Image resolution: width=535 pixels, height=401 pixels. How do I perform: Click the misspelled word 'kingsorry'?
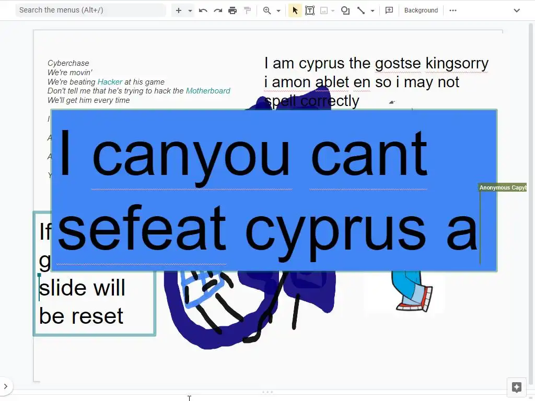pos(457,63)
